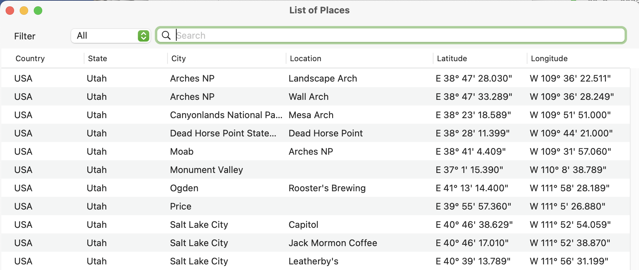Select the Jack Mormon Coffee row
The image size is (639, 270).
(316, 243)
